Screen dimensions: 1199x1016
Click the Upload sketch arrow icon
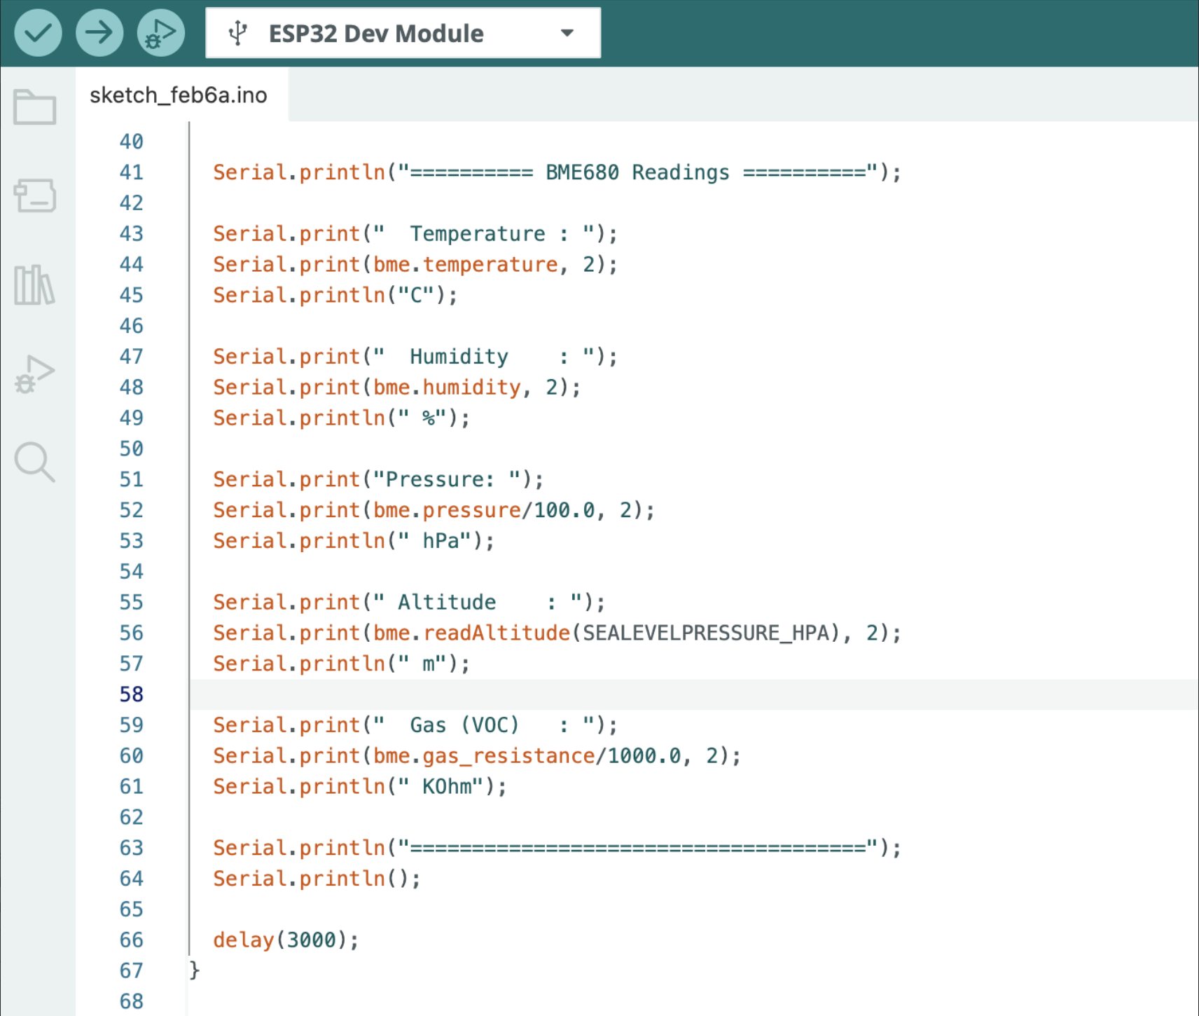99,32
